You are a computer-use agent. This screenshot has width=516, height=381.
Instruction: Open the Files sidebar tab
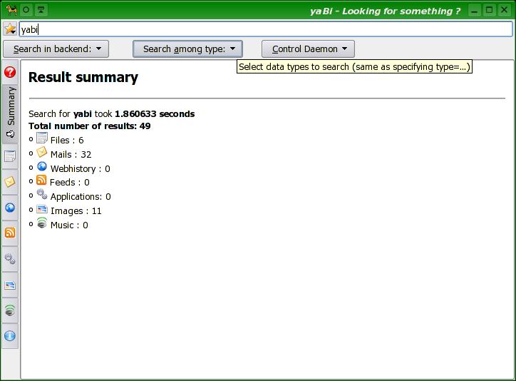(10, 156)
